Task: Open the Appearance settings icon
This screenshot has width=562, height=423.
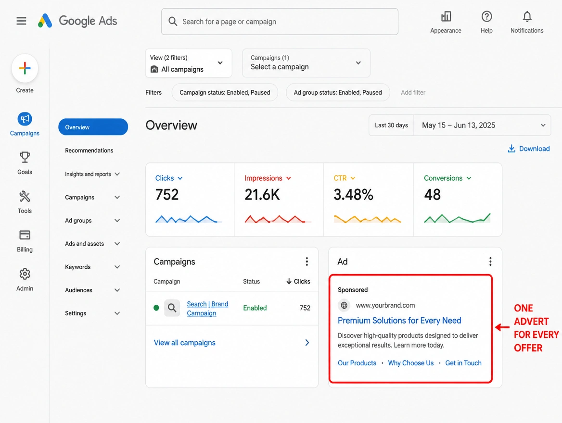Action: [x=446, y=16]
